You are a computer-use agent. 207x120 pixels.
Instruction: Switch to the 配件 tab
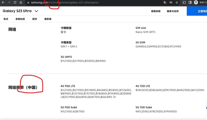(x=34, y=19)
